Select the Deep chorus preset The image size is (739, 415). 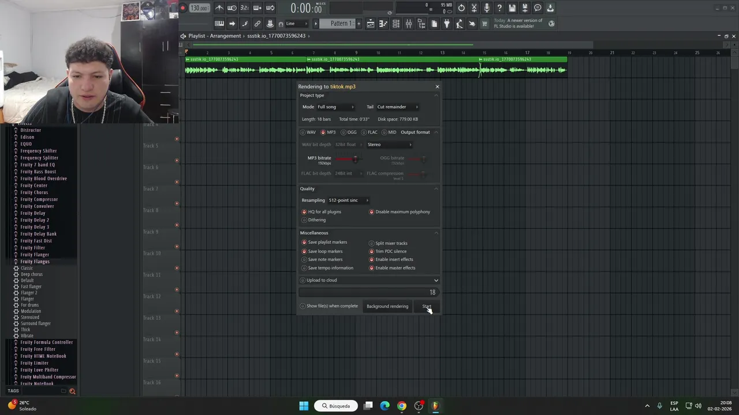coord(32,274)
